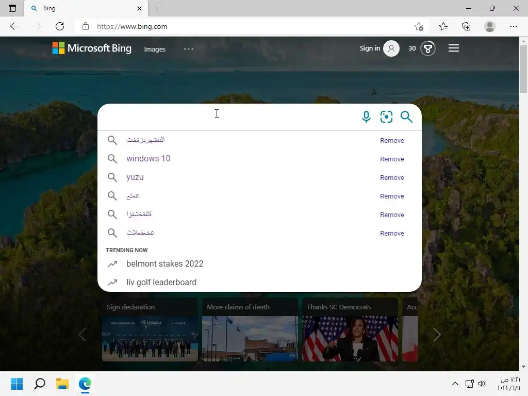Open a new tab with plus button
This screenshot has width=528, height=396.
coord(157,8)
